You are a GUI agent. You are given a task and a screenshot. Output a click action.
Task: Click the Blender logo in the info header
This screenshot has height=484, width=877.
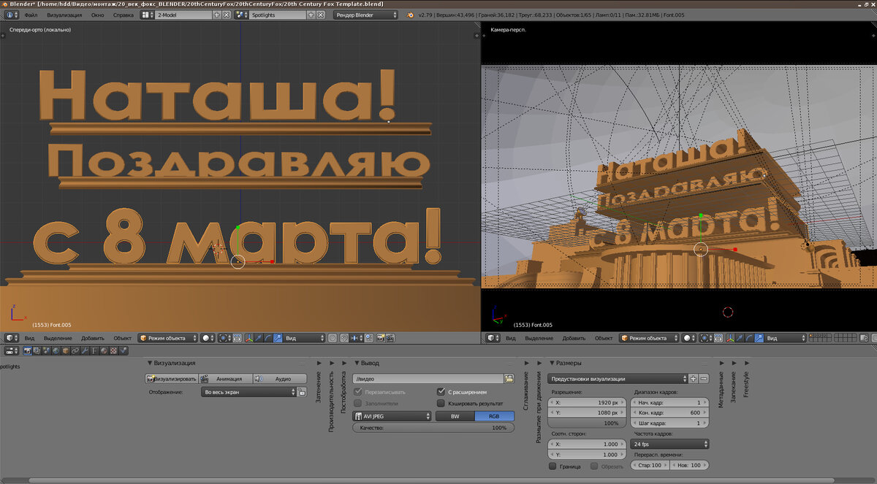tap(410, 15)
